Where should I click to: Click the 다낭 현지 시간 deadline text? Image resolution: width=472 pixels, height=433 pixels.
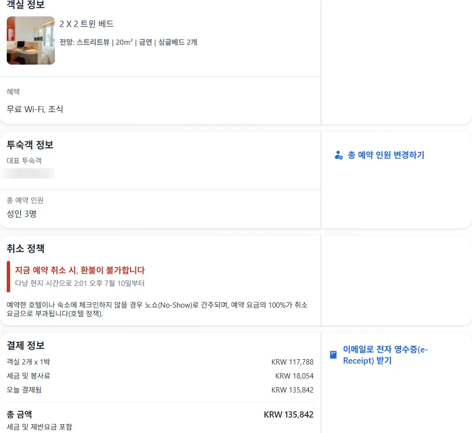pyautogui.click(x=80, y=283)
